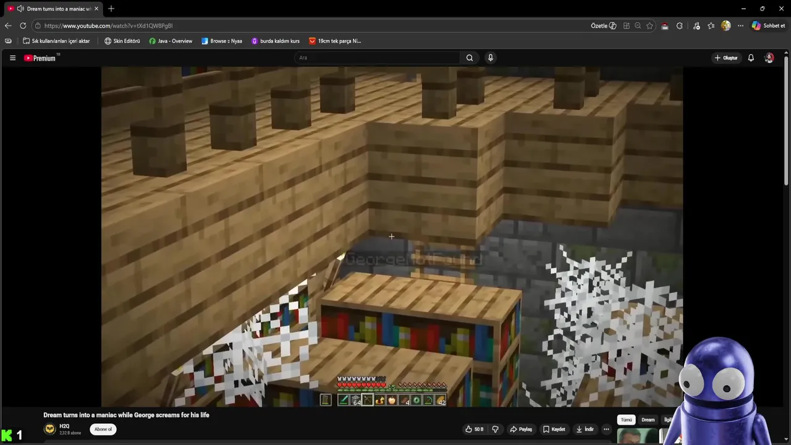Open the browser Extensions puzzle icon
The image size is (791, 445).
(680, 26)
